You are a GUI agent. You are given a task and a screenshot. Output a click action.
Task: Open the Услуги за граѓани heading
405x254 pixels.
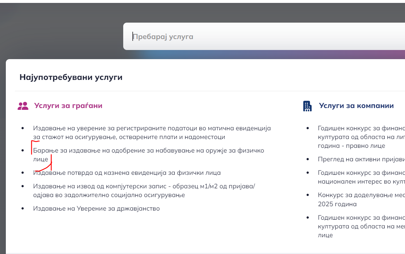(68, 105)
